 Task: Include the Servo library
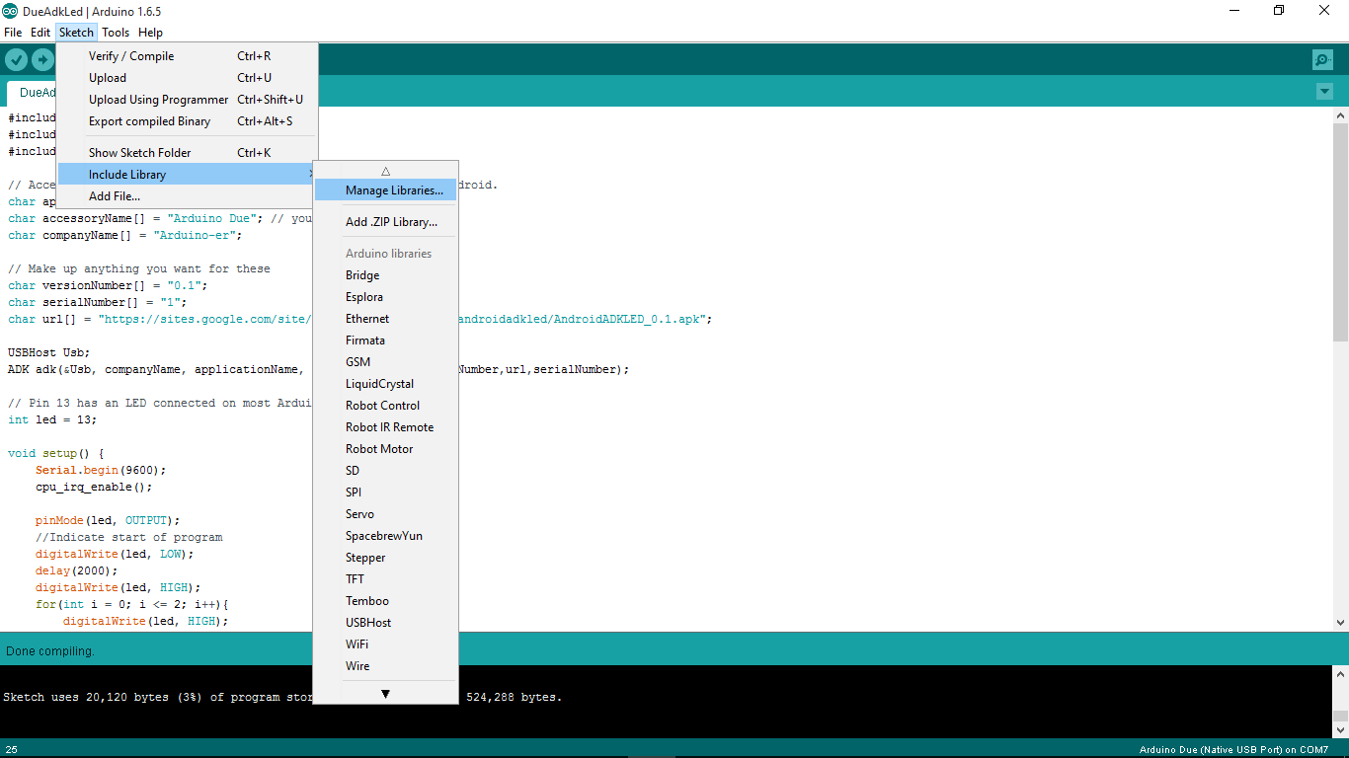coord(385,514)
